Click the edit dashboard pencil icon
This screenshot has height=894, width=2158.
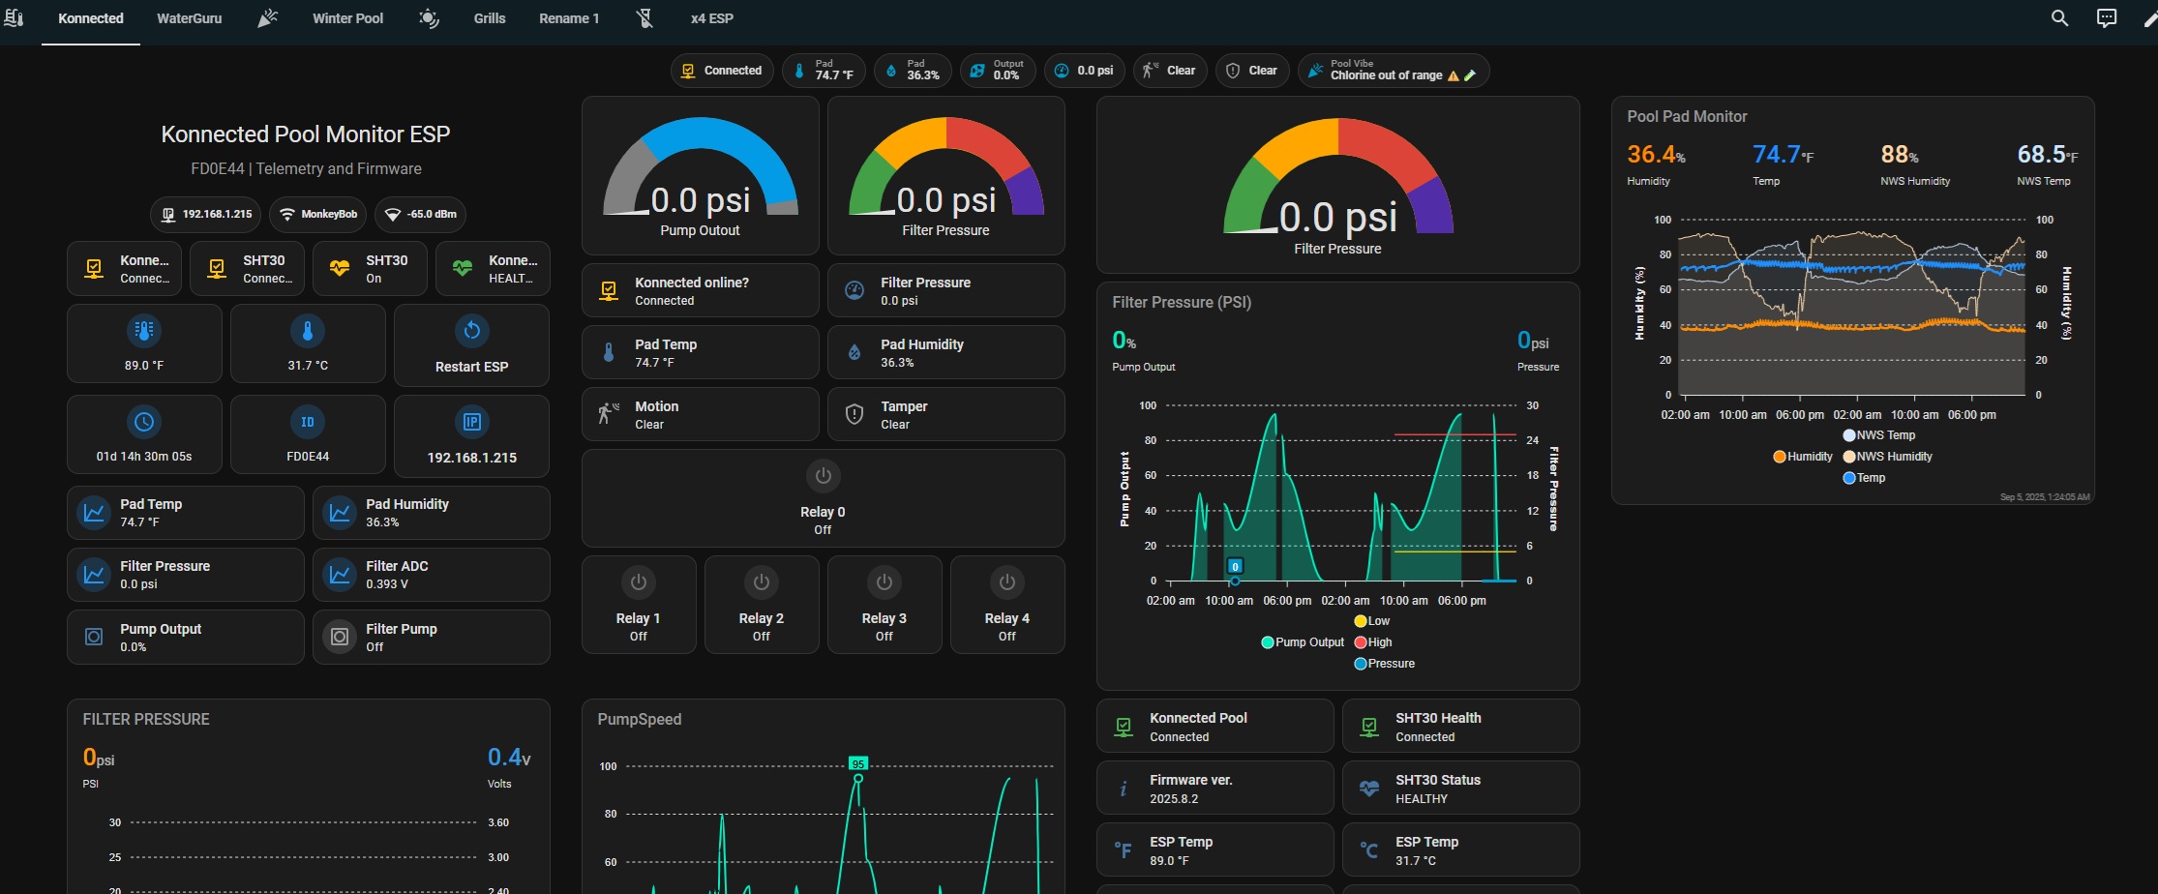(2150, 18)
